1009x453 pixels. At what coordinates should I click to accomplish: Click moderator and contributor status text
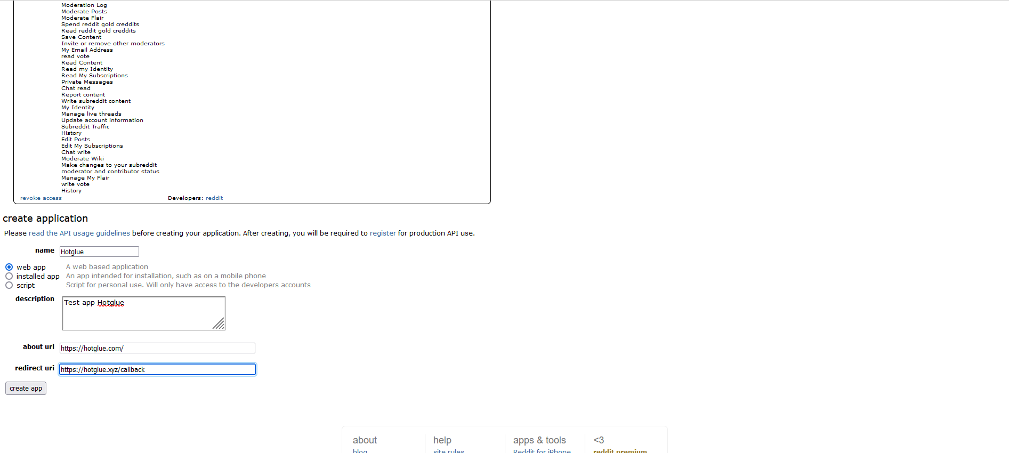[x=110, y=172]
